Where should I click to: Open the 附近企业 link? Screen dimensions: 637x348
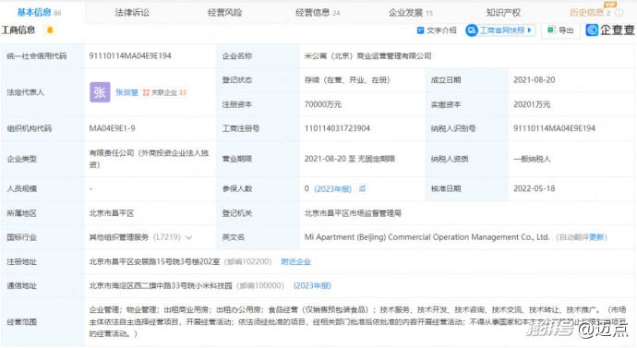(295, 262)
